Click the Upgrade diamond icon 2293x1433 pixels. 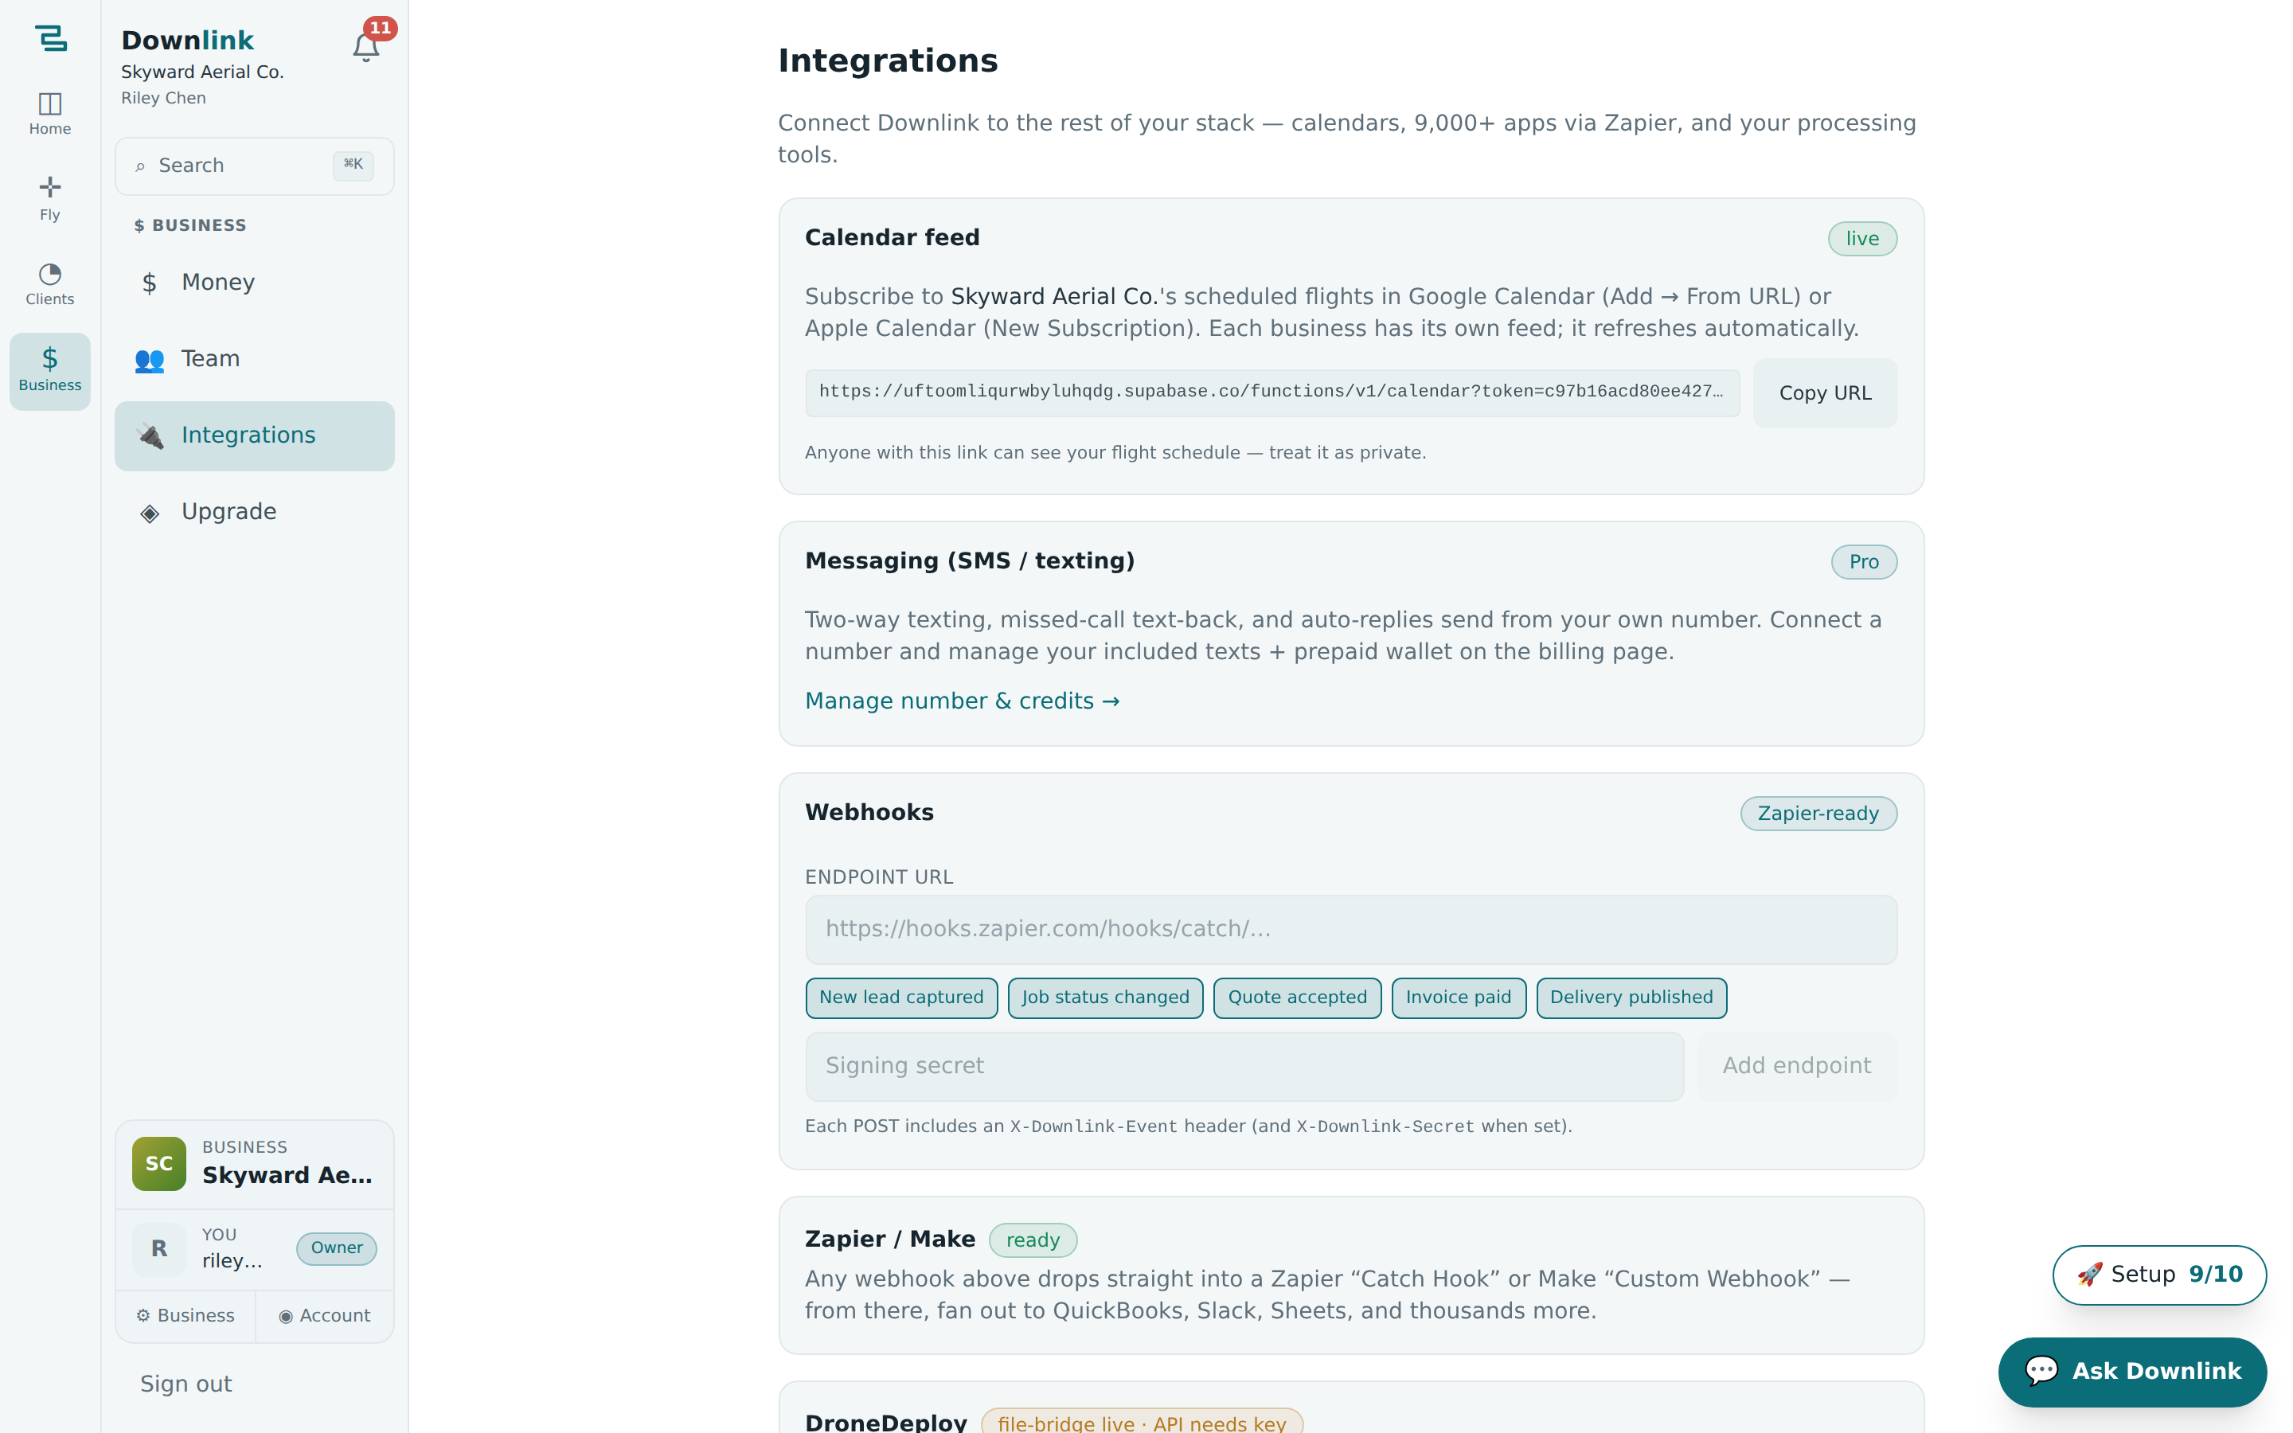(x=149, y=513)
